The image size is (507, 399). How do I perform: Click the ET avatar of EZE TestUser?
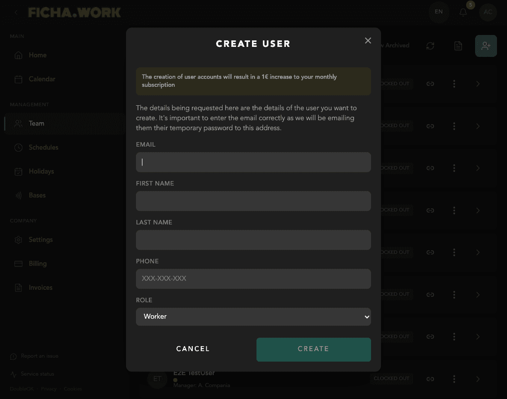[157, 379]
